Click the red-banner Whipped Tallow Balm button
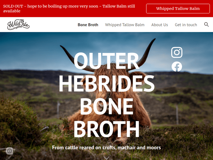Viewport: 213px width, 160px height. tap(178, 9)
